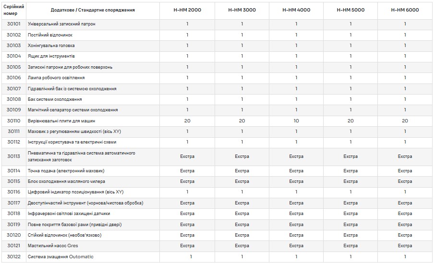Click serial number 30122 cell
Viewport: 435px width, 264px height.
pyautogui.click(x=14, y=257)
